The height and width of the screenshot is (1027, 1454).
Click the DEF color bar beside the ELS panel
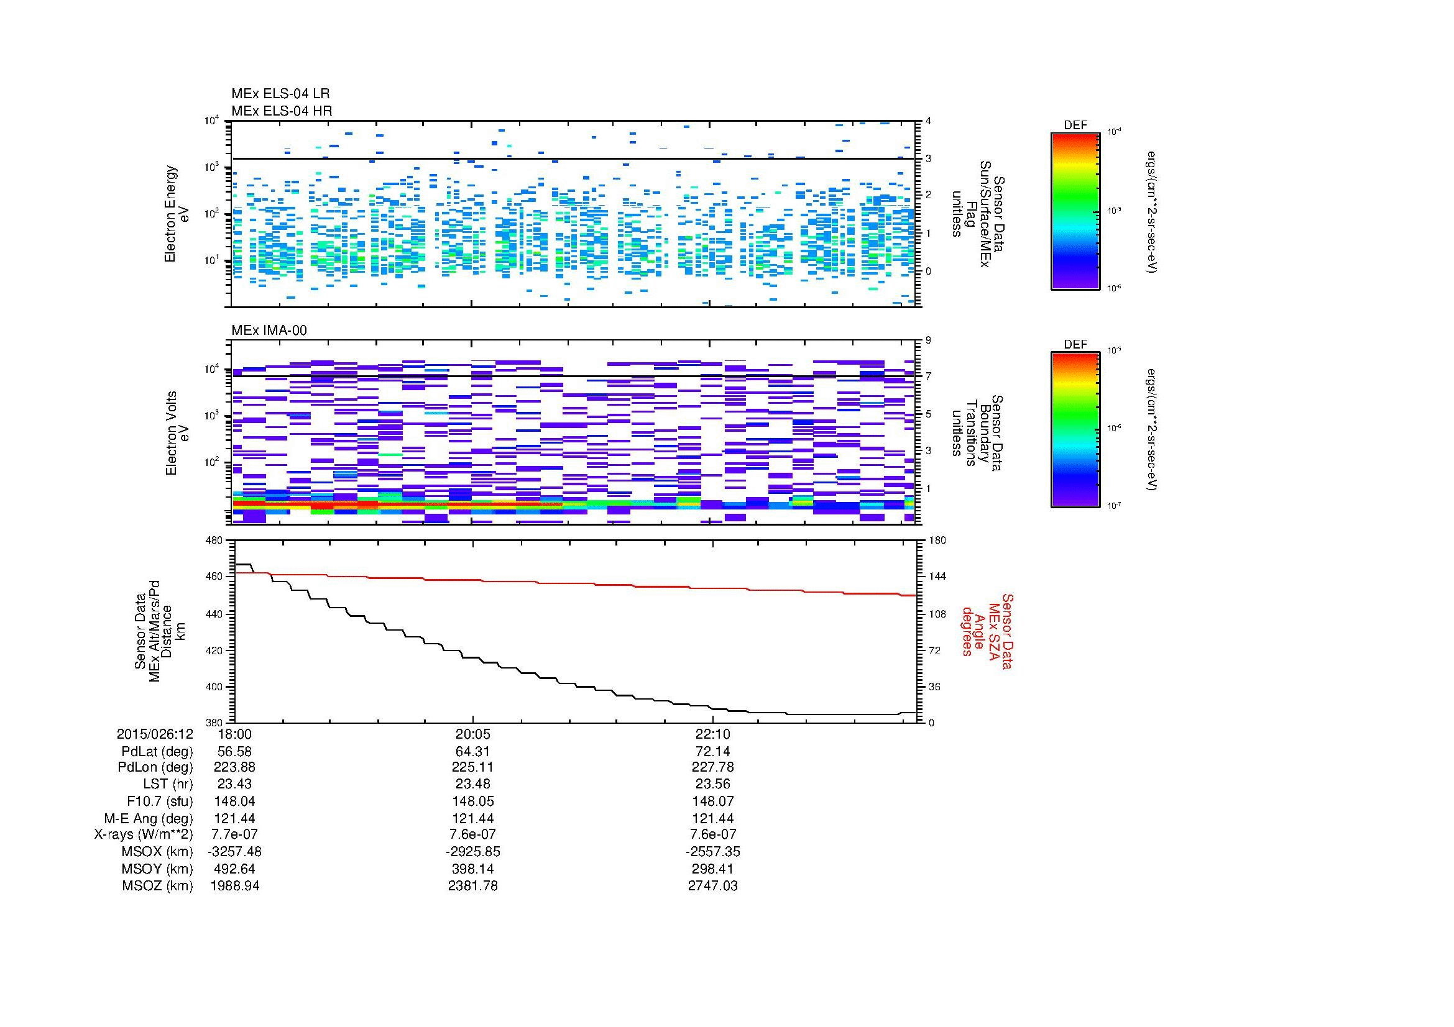[1075, 211]
